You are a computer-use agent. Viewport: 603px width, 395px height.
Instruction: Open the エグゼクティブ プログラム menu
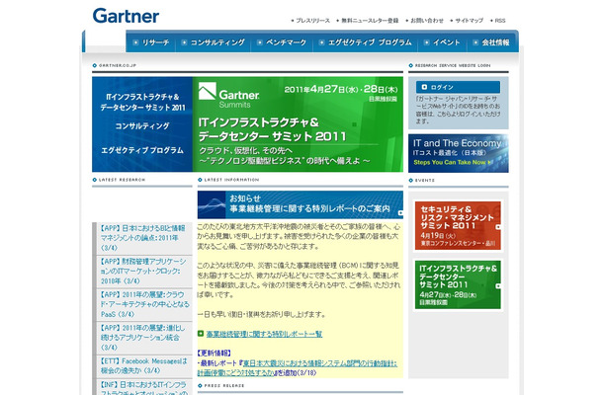click(370, 42)
